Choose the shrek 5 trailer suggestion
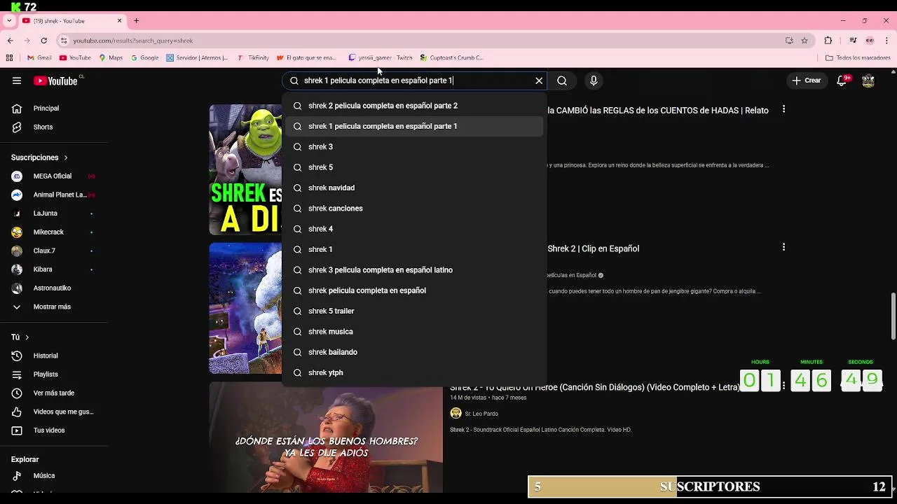This screenshot has height=504, width=897. pos(414,311)
